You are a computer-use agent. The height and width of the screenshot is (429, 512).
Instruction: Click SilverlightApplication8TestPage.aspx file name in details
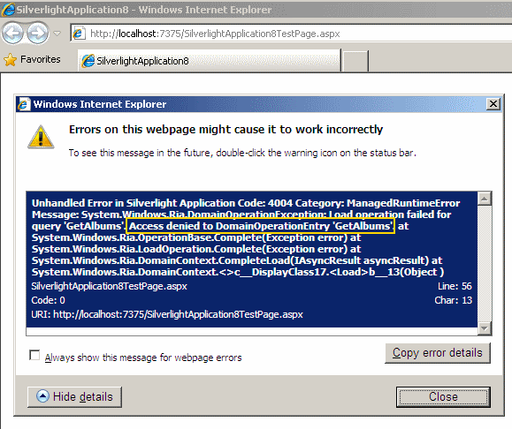(109, 286)
